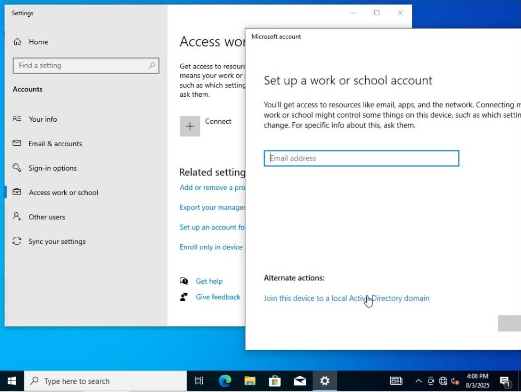Click the network globe tray icon
The width and height of the screenshot is (521, 392).
[x=443, y=381]
